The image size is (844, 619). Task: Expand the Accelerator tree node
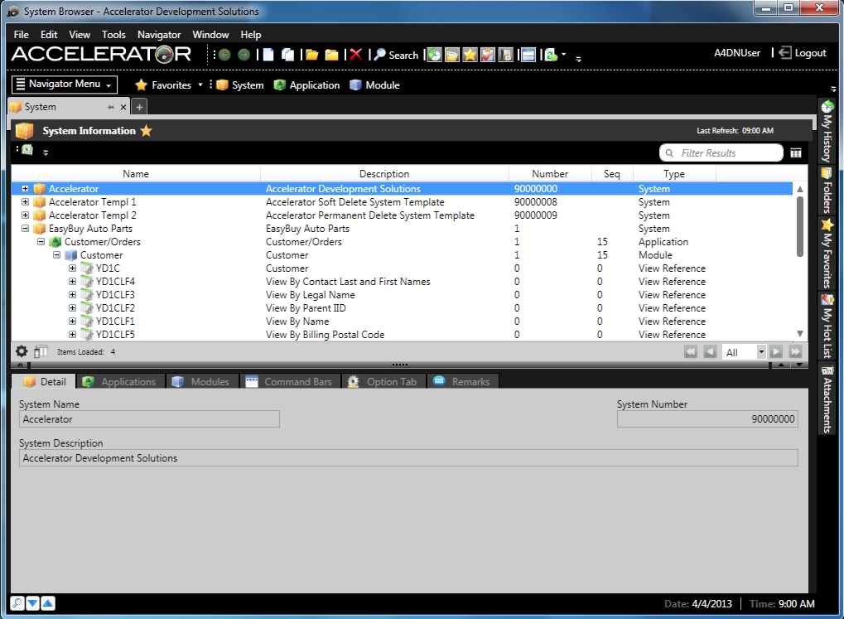point(26,189)
